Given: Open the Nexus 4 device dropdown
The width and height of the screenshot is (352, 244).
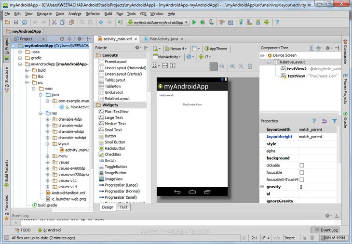Looking at the screenshot, I should pyautogui.click(x=176, y=49).
